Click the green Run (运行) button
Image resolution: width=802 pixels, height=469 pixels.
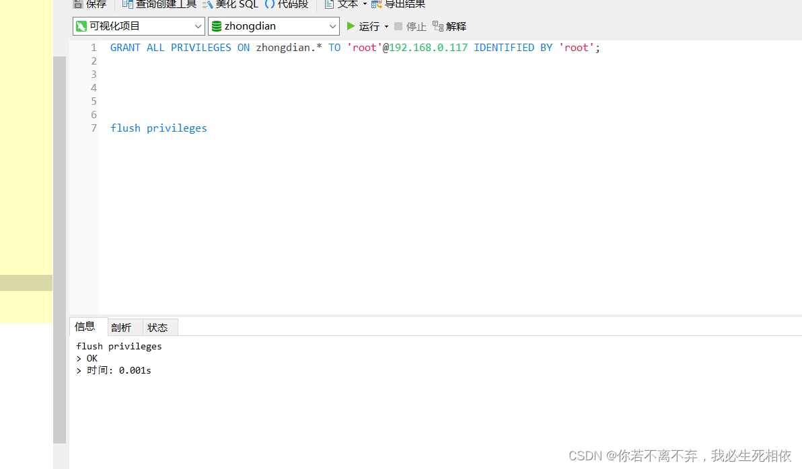[363, 26]
